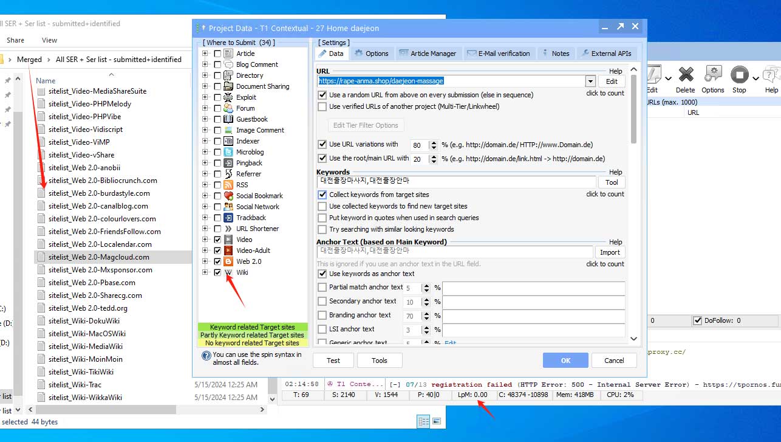Check the Article submission checkbox
The width and height of the screenshot is (781, 442).
click(217, 54)
